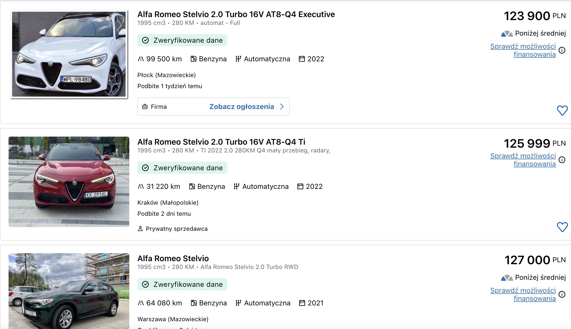Click verified checkmark icon on Executive listing

click(x=145, y=40)
